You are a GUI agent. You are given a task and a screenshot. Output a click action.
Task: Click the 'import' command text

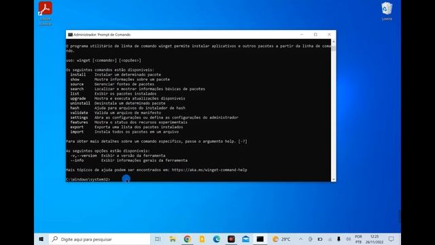(77, 131)
